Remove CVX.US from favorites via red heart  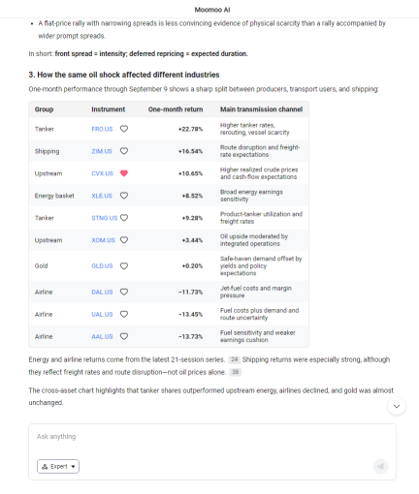pos(124,173)
